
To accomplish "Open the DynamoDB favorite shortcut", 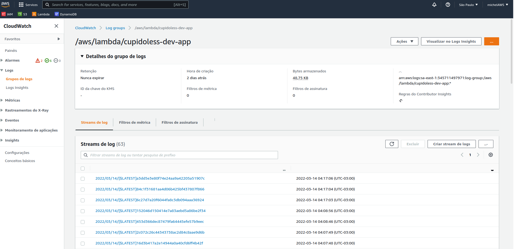I will pos(65,14).
